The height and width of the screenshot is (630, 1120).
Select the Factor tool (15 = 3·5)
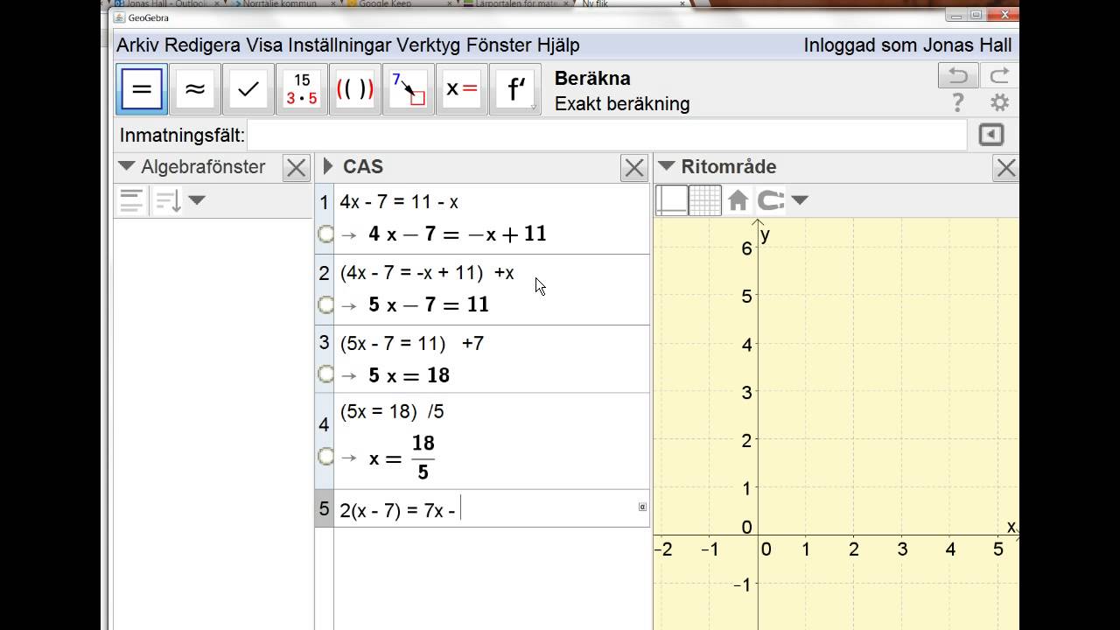pos(302,89)
